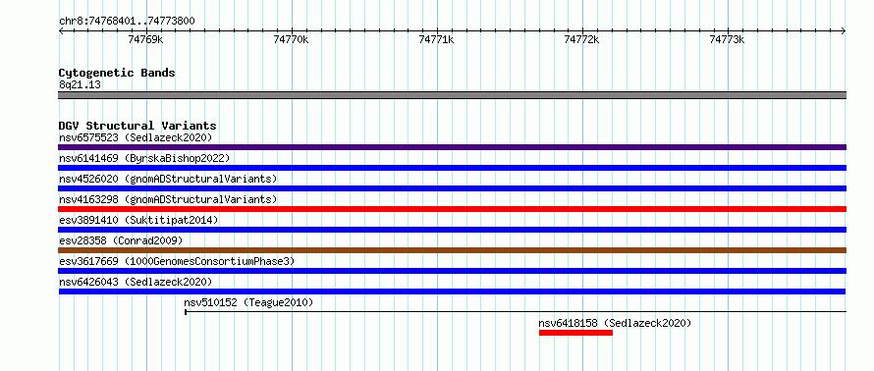Click the 74772k ruler position
This screenshot has height=371, width=874.
[582, 39]
